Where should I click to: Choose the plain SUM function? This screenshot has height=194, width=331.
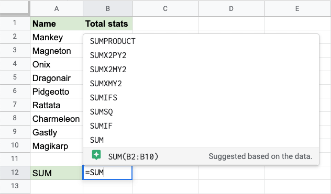click(201, 140)
